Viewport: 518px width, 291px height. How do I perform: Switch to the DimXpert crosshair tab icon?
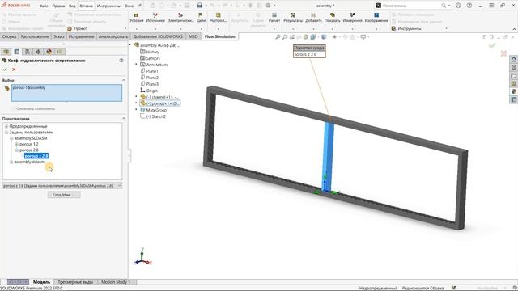point(38,52)
